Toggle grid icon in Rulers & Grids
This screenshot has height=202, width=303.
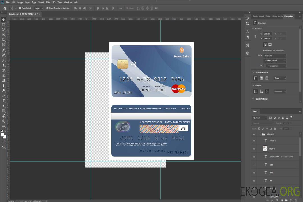coord(261,78)
